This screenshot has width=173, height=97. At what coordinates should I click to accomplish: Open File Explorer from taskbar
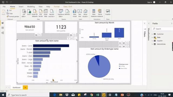(61, 95)
